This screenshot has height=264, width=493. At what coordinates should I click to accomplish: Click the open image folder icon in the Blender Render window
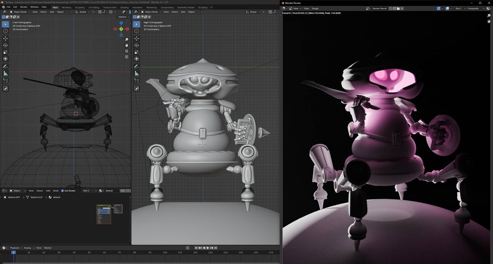[398, 8]
